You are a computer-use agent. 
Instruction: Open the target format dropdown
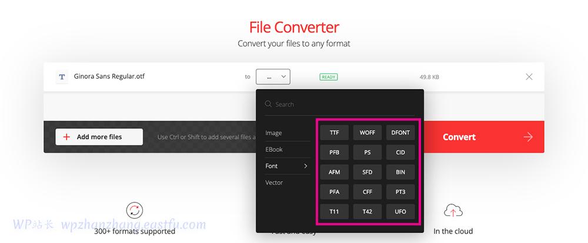(273, 76)
